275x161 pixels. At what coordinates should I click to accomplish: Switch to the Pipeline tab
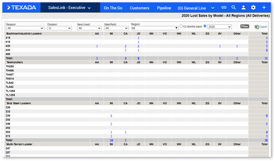coord(164,8)
